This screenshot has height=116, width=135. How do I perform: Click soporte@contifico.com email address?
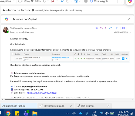34,86
